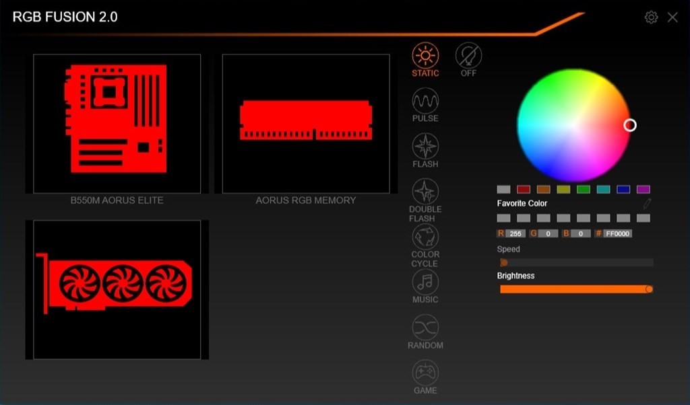The width and height of the screenshot is (690, 405).
Task: Edit favorite colors with pencil icon
Action: point(646,203)
